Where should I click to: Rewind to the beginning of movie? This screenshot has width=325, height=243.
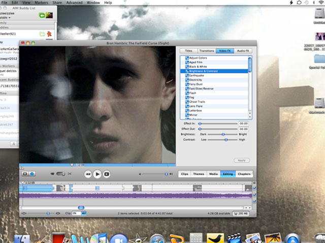(x=88, y=174)
